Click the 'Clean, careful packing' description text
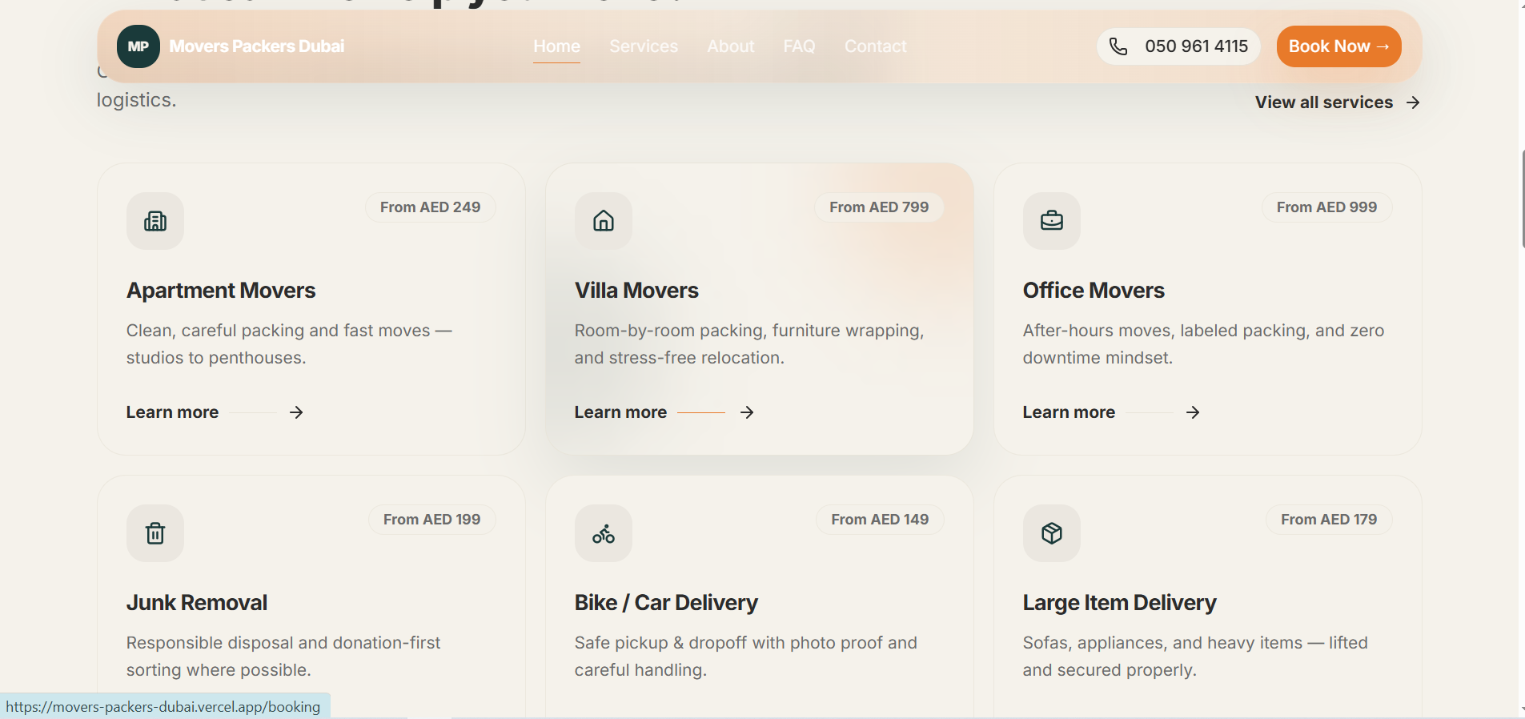The width and height of the screenshot is (1525, 719). point(289,344)
